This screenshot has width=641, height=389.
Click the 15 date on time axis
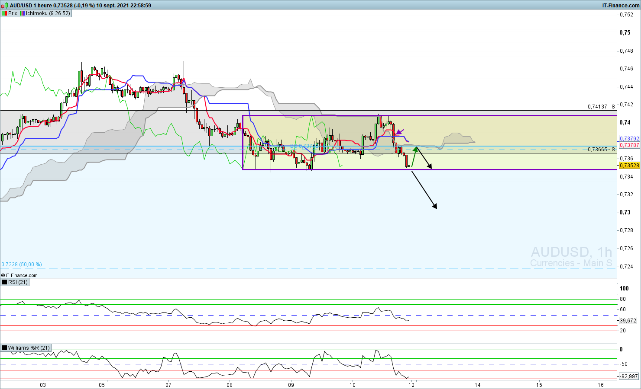pos(539,385)
